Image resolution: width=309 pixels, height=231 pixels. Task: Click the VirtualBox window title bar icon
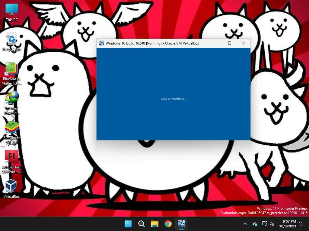[x=101, y=43]
